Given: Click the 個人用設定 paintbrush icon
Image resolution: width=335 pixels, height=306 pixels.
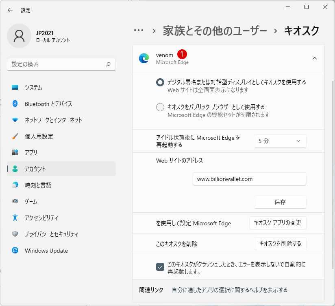Looking at the screenshot, I should point(15,136).
